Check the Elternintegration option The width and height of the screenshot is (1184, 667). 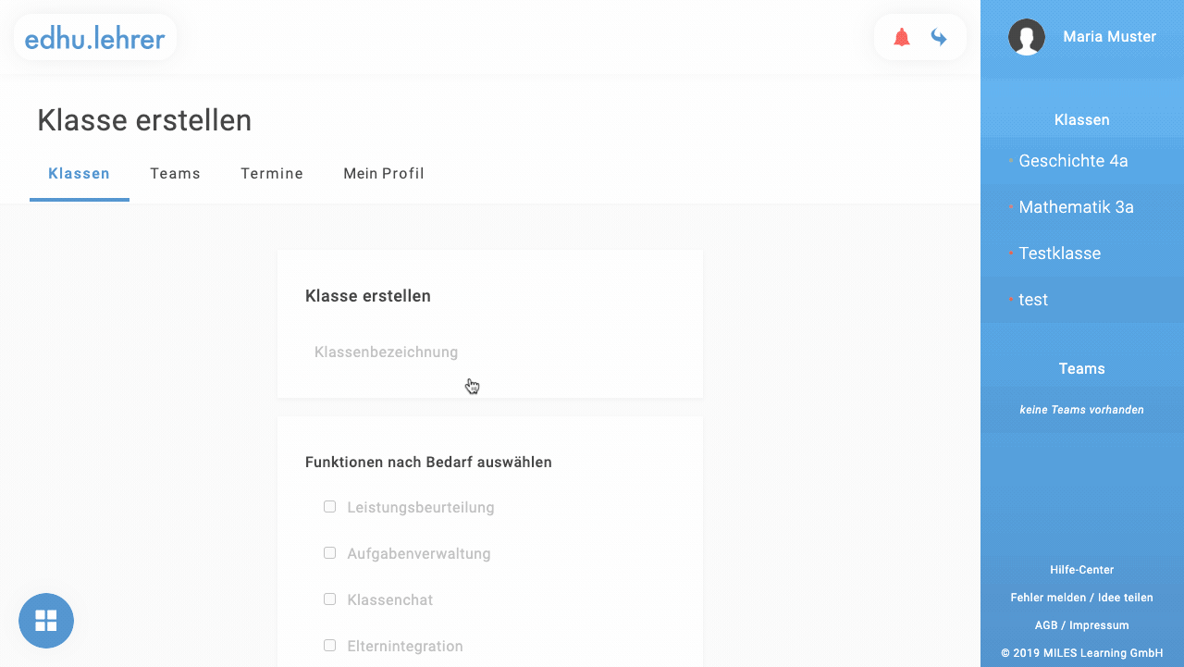pyautogui.click(x=329, y=646)
